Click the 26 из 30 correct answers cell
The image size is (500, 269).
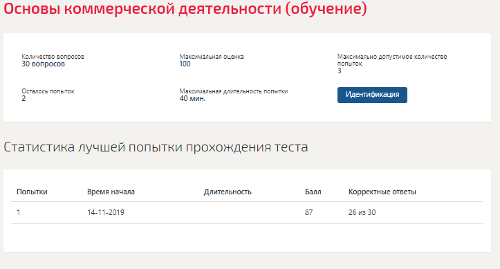pos(362,212)
